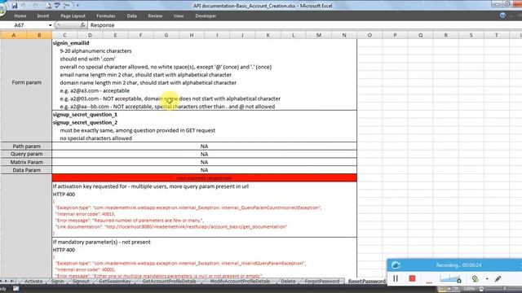Switch to the Formulas tab
Viewport: 522px width, 293px height.
click(105, 16)
